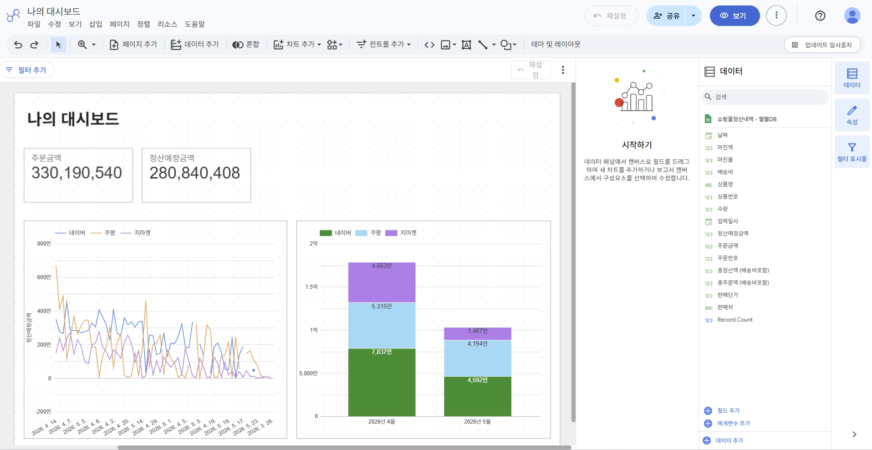Open the 정렬 menu
The height and width of the screenshot is (450, 872).
click(143, 24)
